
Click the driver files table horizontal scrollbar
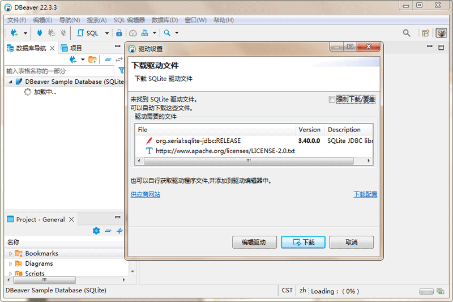[249, 161]
